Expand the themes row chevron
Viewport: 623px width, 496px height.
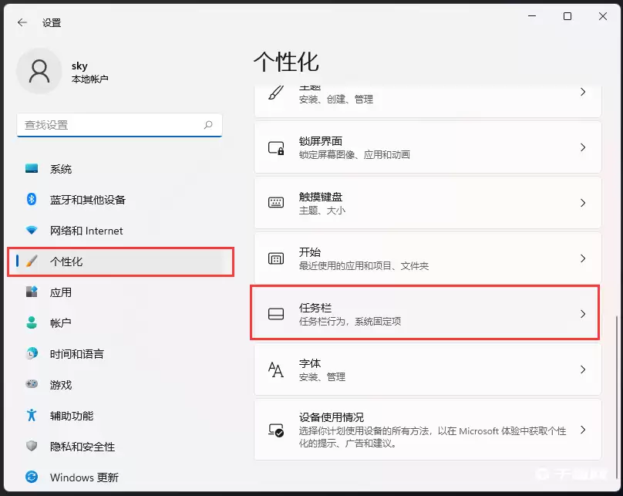[583, 93]
